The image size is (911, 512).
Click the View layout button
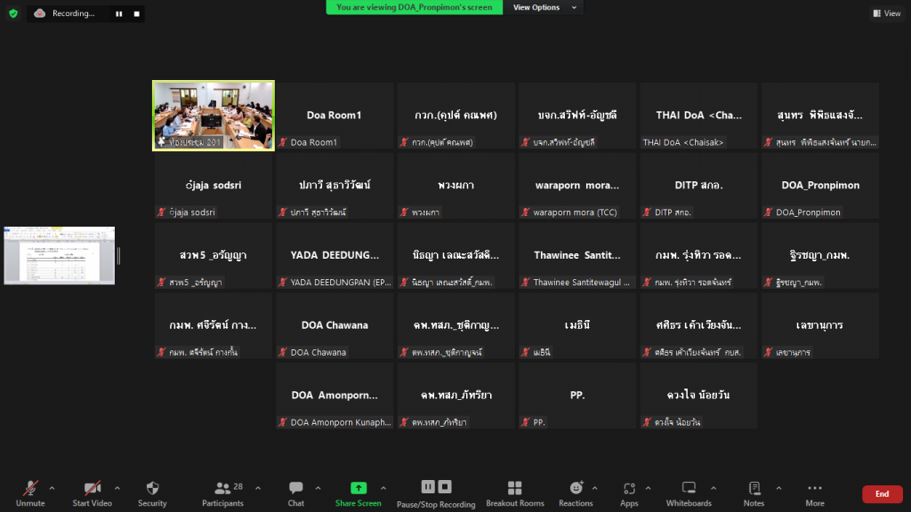(887, 13)
